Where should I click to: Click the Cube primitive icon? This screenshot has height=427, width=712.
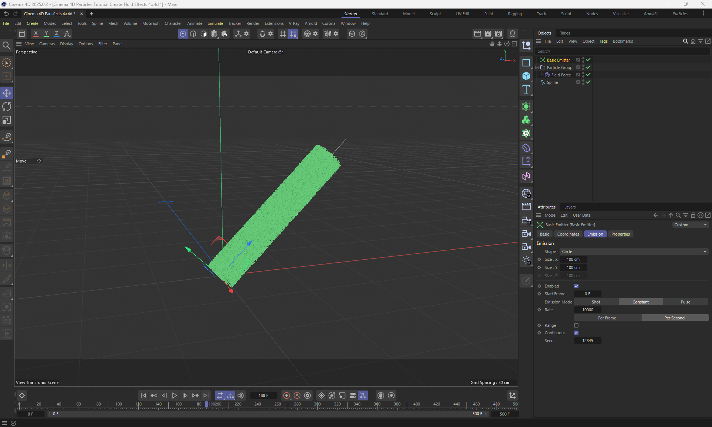tap(526, 76)
